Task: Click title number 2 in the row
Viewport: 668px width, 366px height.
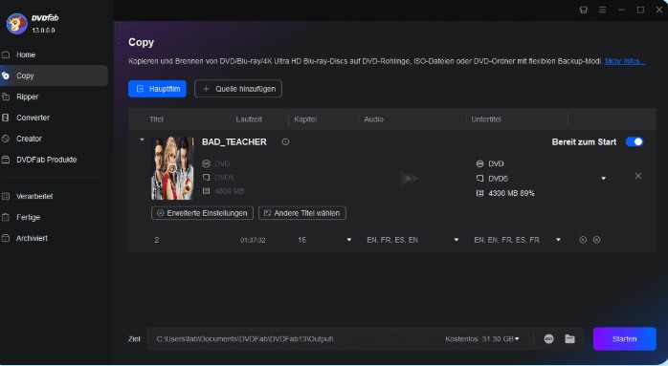Action: coord(156,241)
